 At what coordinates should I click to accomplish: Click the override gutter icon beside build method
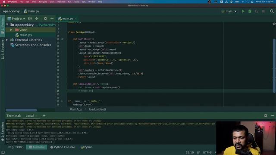coord(62,39)
